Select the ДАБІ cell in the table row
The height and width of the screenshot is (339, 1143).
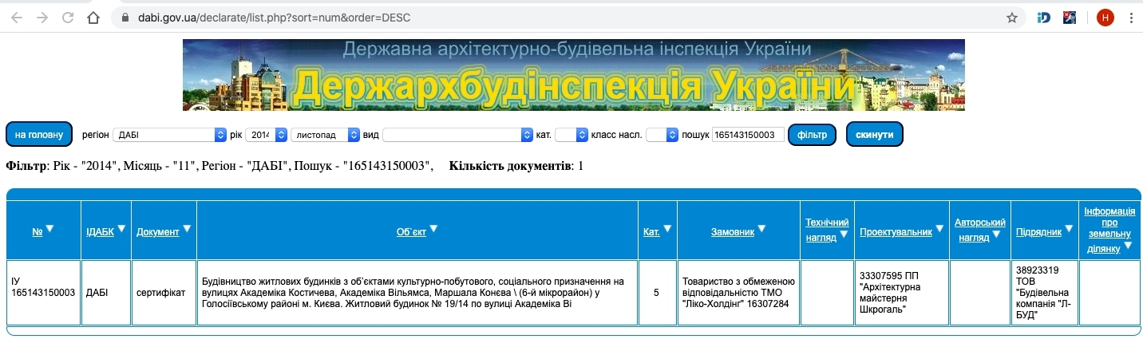click(105, 293)
